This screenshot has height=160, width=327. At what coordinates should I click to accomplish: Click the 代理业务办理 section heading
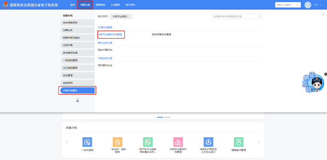pos(105,58)
